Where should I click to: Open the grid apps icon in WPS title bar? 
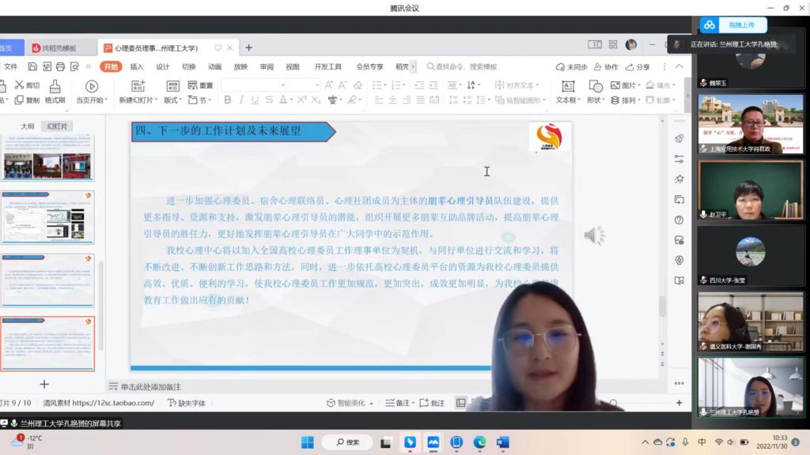pyautogui.click(x=613, y=45)
